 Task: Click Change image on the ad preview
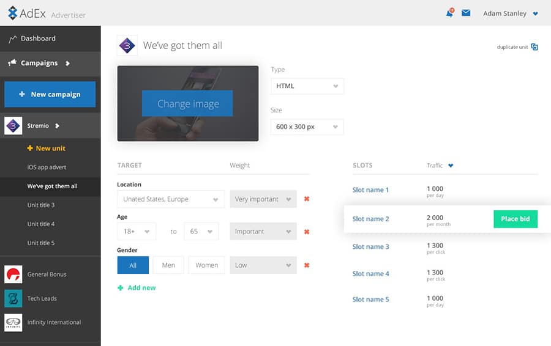188,104
